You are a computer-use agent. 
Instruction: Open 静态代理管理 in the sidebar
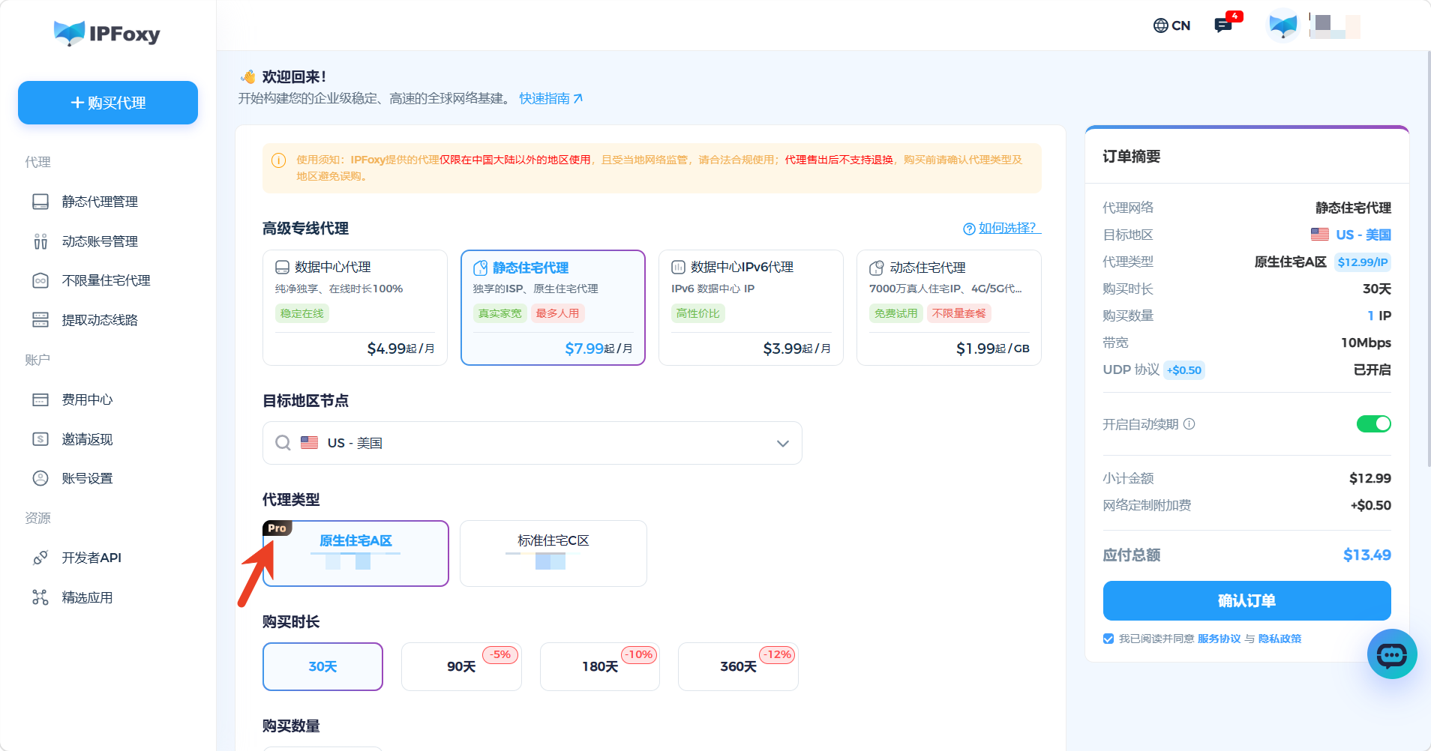coord(100,202)
